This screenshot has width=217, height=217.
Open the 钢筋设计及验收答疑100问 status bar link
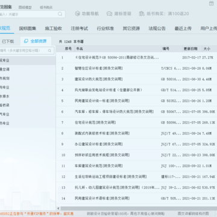[x=125, y=213]
